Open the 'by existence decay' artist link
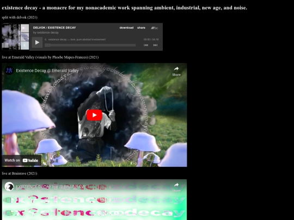Screen dimensions: 294x220 coord(46,33)
